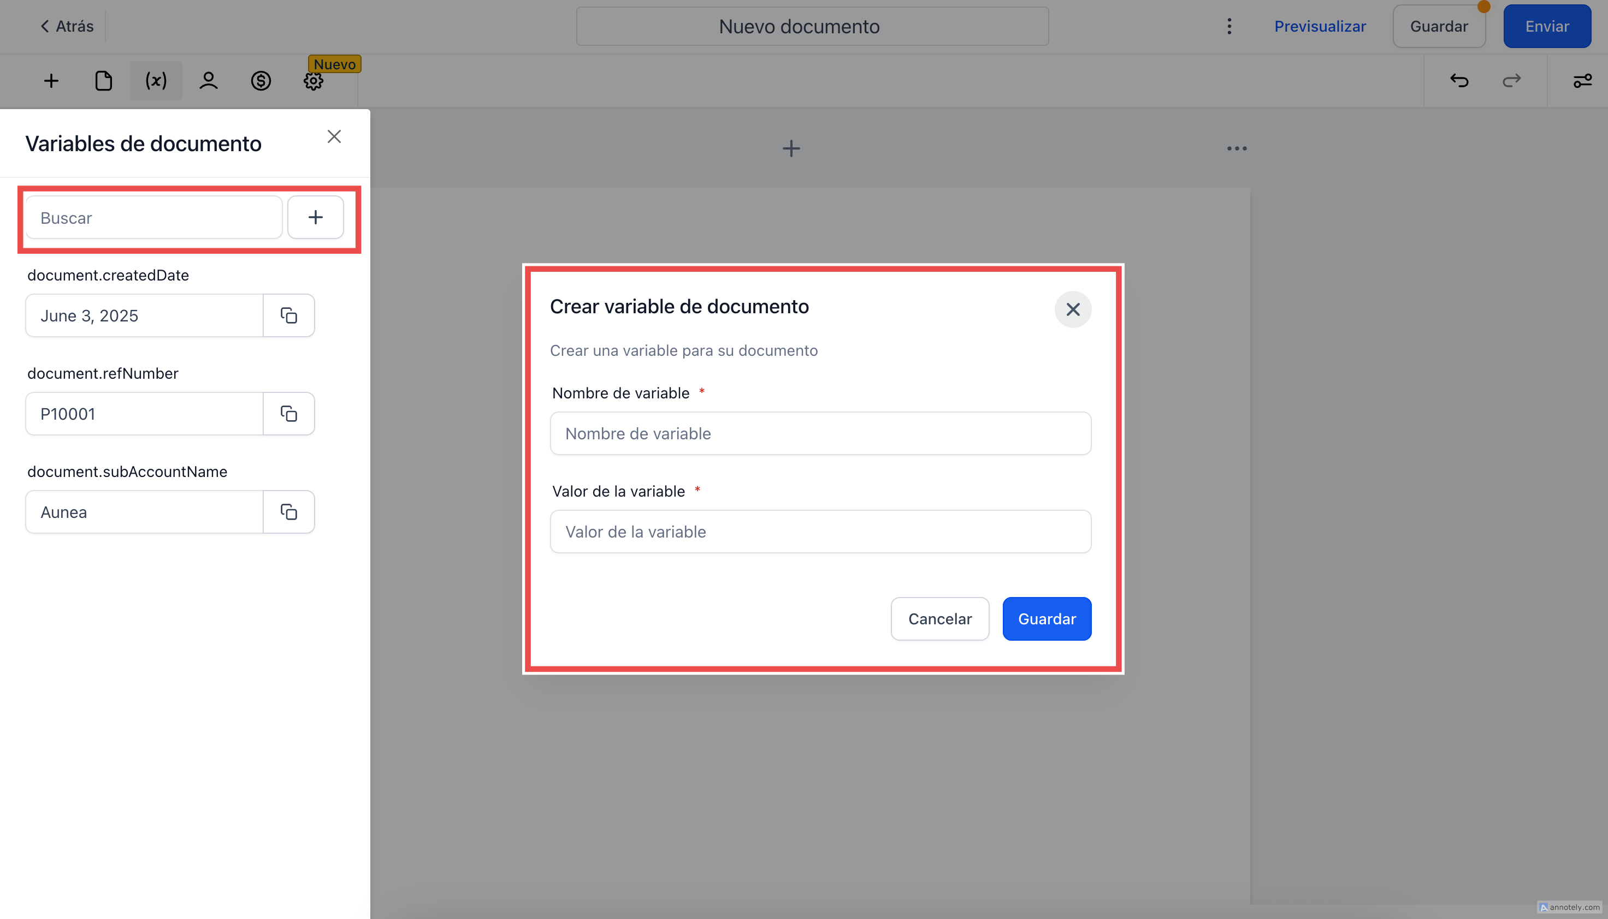Open the three-dot menu beside Previsualizar

point(1229,27)
